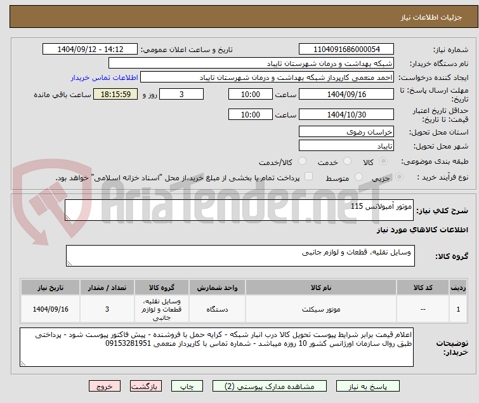The height and width of the screenshot is (403, 479).
Task: Click the تاریخ نیاز column header
Action: click(50, 287)
